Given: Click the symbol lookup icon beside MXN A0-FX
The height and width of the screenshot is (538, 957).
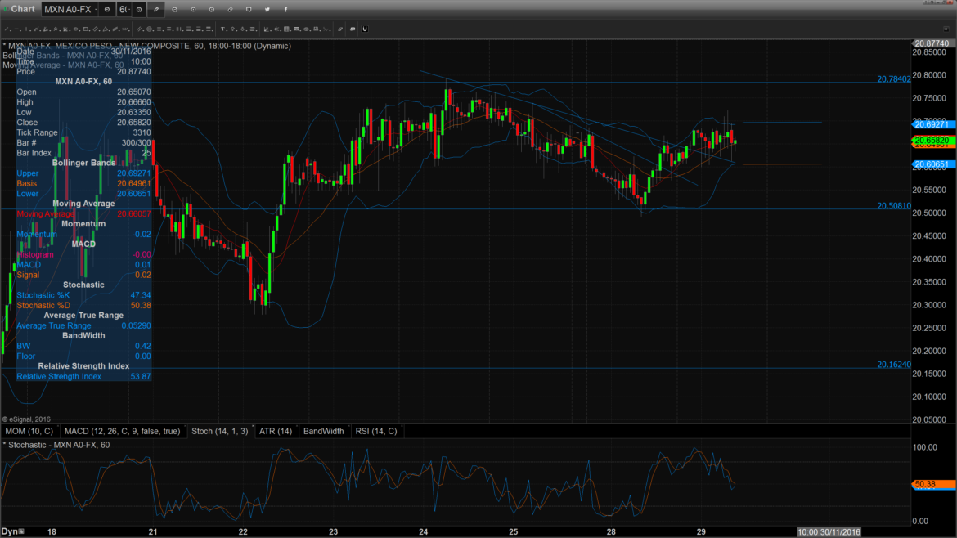Looking at the screenshot, I should coord(107,9).
